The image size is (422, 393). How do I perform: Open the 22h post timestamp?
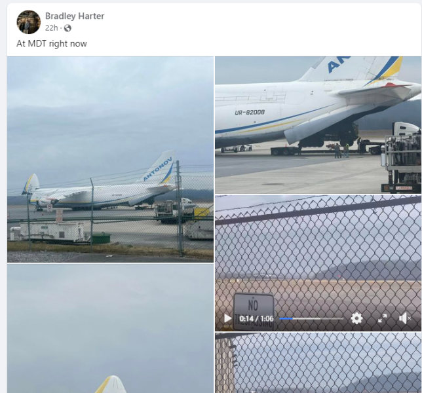(x=52, y=28)
